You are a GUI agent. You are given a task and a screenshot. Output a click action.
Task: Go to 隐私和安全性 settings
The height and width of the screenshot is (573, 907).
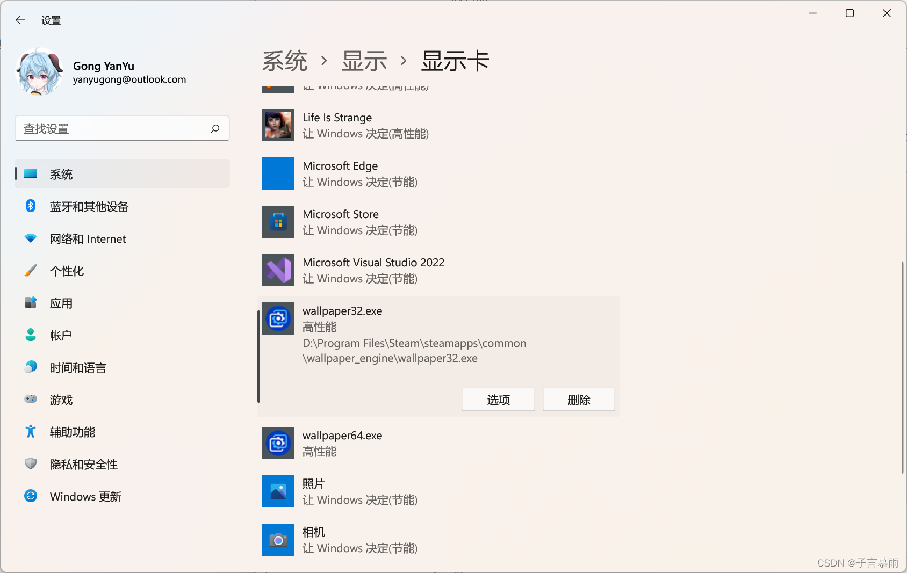tap(123, 464)
